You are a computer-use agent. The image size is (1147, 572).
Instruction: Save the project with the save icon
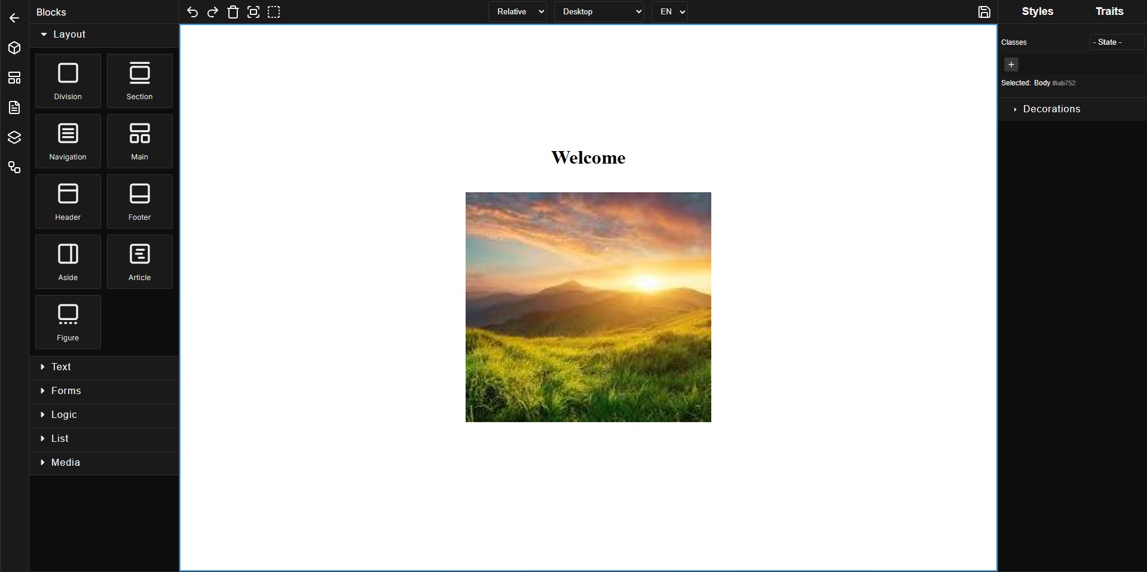coord(984,11)
